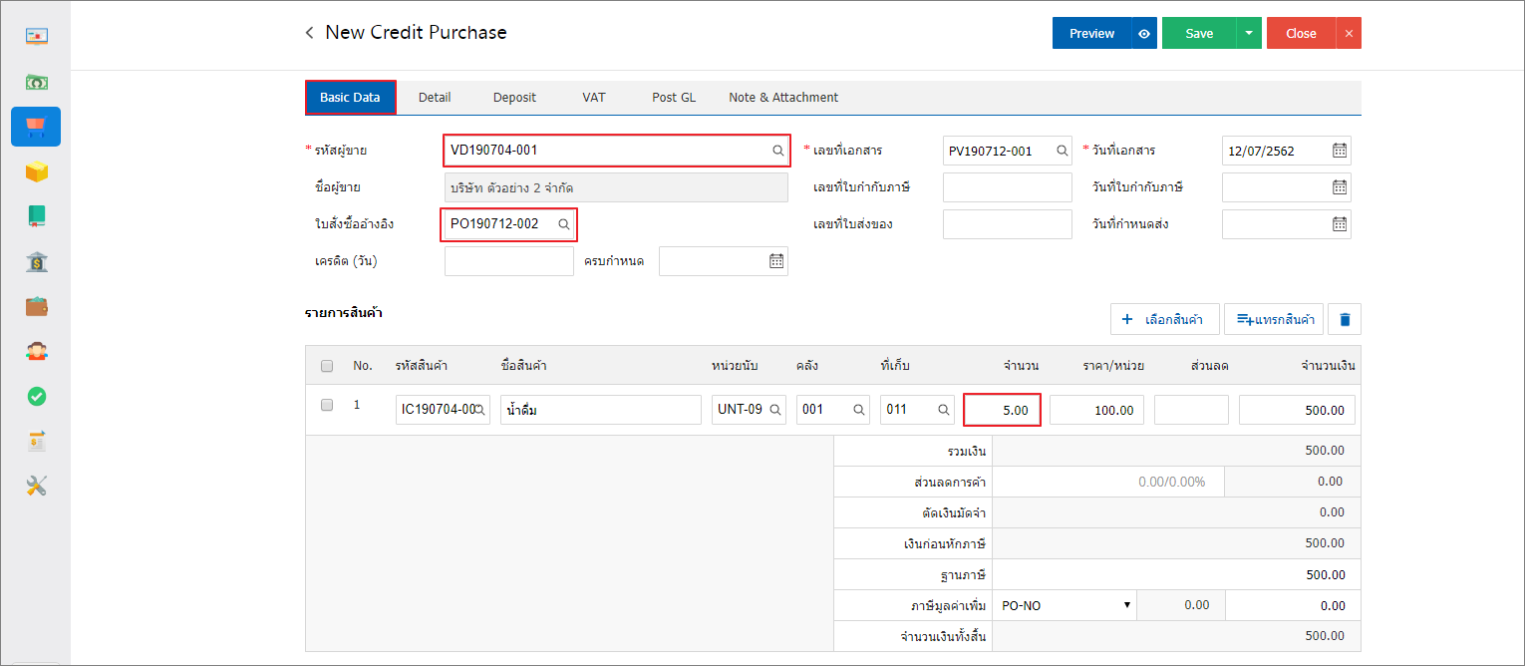This screenshot has width=1525, height=666.
Task: Open calendar for วันที่ใบกำกับภาษี field
Action: point(1340,187)
